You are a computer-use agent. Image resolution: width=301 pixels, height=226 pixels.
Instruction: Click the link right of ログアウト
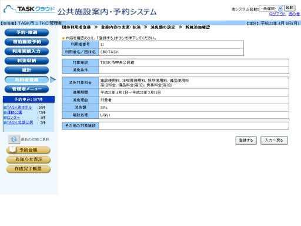click(294, 14)
